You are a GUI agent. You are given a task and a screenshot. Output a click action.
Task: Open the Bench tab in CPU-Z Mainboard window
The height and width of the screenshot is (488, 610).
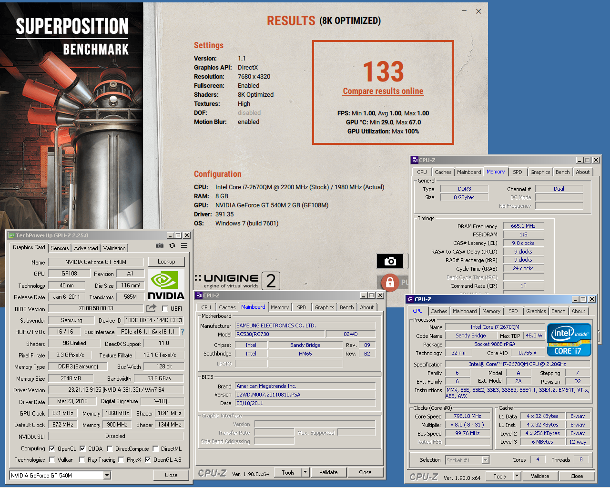pos(347,307)
